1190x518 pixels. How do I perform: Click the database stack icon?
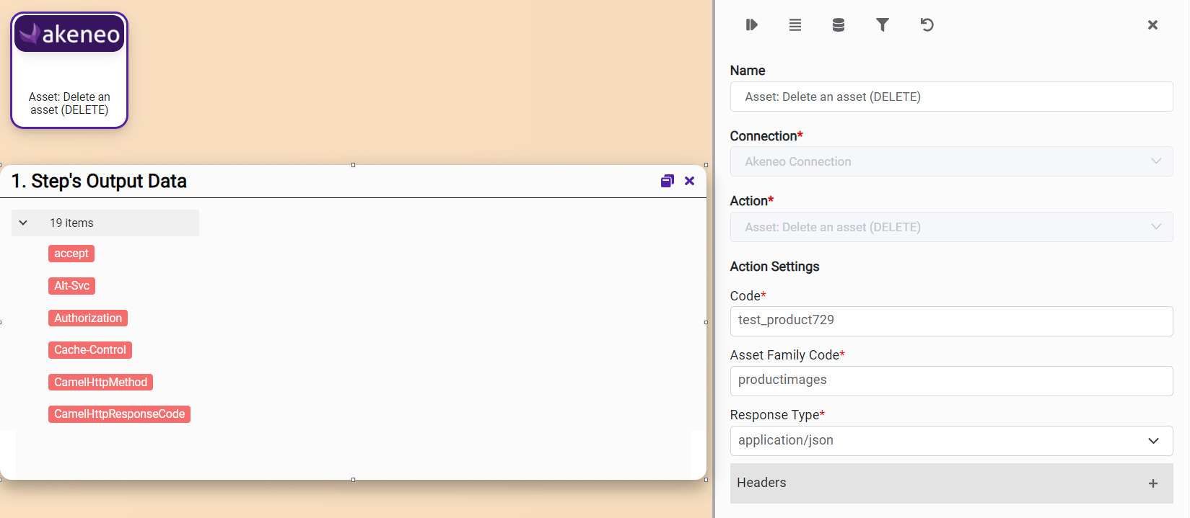[838, 25]
